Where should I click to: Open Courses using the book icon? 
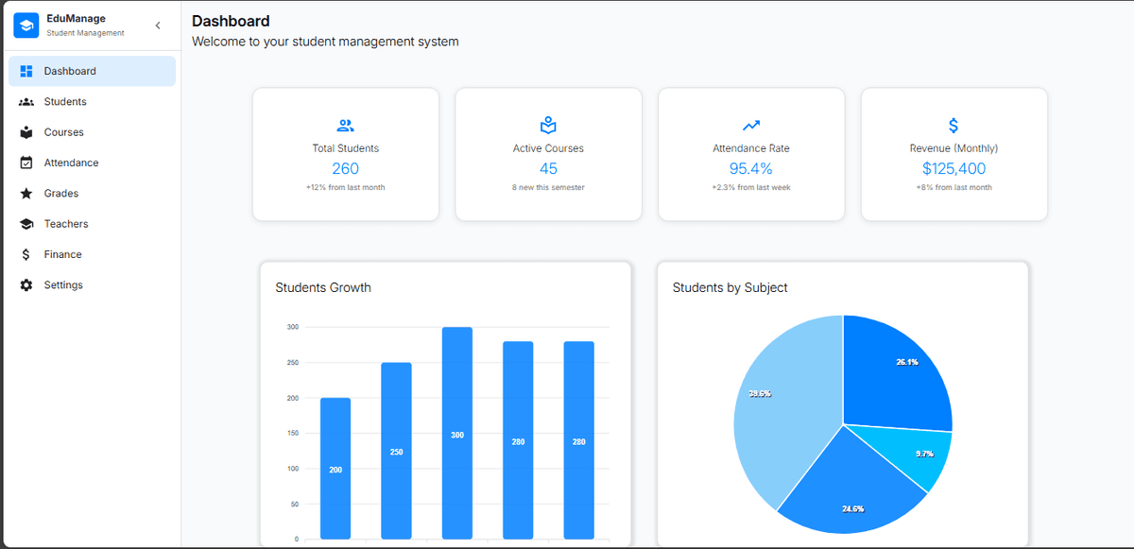26,131
